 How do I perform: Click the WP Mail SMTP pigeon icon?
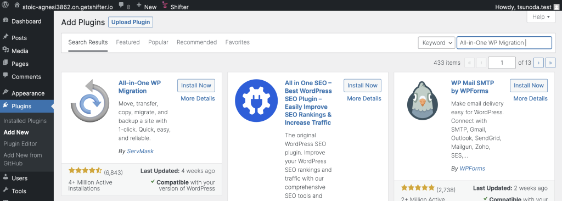[423, 101]
